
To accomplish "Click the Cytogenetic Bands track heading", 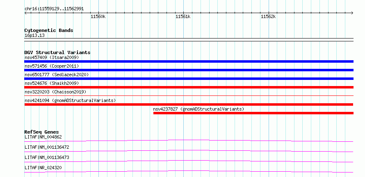I will pyautogui.click(x=49, y=30).
